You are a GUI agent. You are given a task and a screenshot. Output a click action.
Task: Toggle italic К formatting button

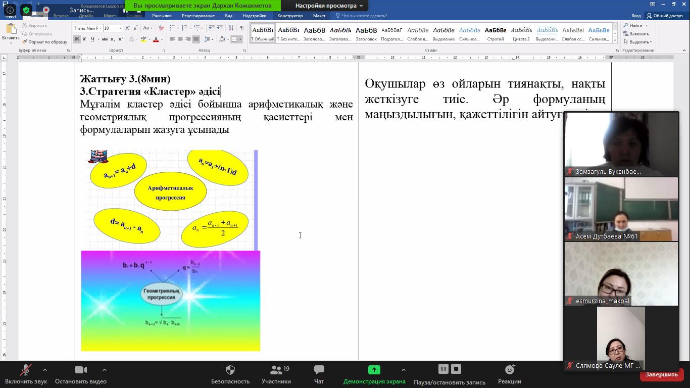pyautogui.click(x=84, y=39)
